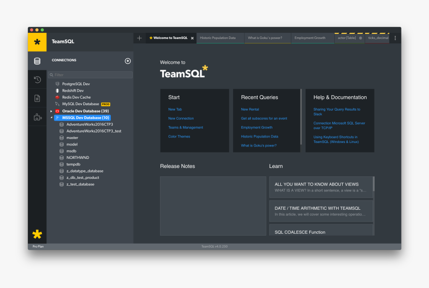Open the saved queries document icon

(37, 98)
